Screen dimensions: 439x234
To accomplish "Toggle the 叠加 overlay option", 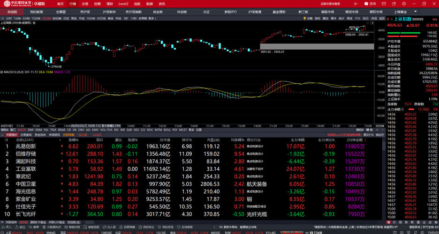I will 325,18.
